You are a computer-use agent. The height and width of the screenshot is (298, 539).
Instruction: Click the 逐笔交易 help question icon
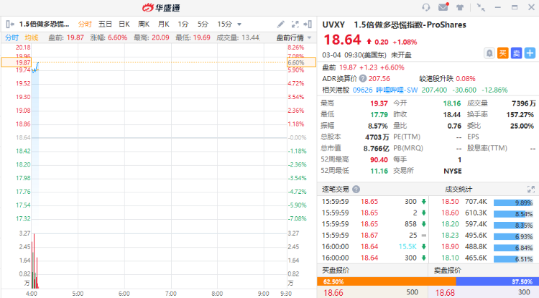pos(356,189)
